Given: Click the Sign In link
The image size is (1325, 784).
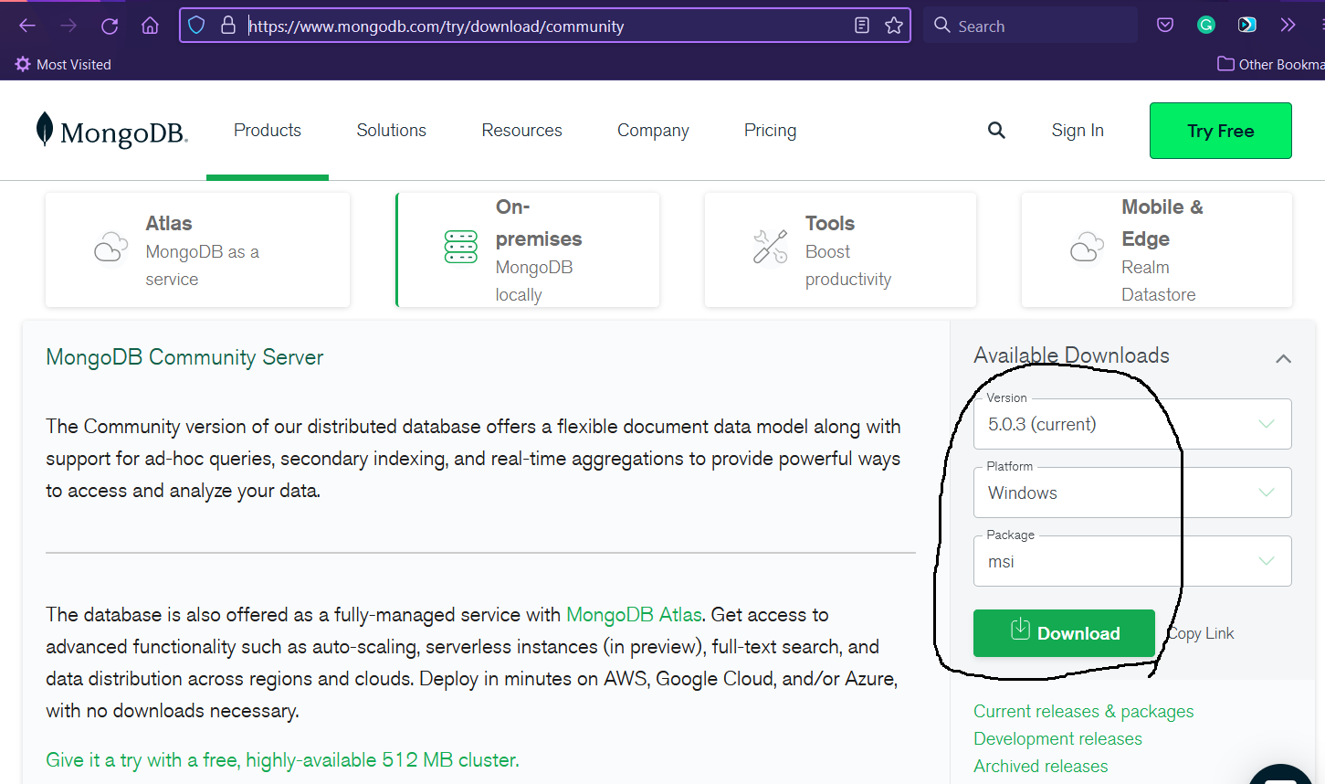Looking at the screenshot, I should tap(1078, 131).
